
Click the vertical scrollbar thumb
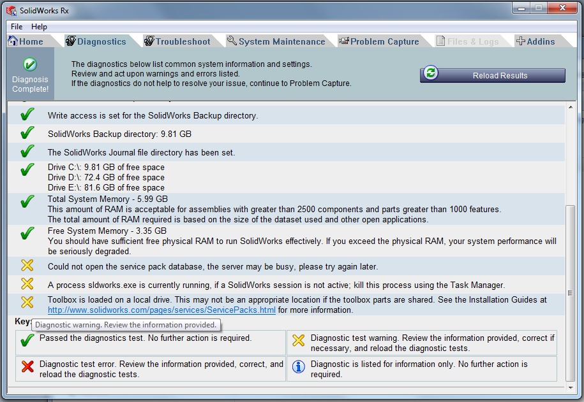tap(570, 293)
